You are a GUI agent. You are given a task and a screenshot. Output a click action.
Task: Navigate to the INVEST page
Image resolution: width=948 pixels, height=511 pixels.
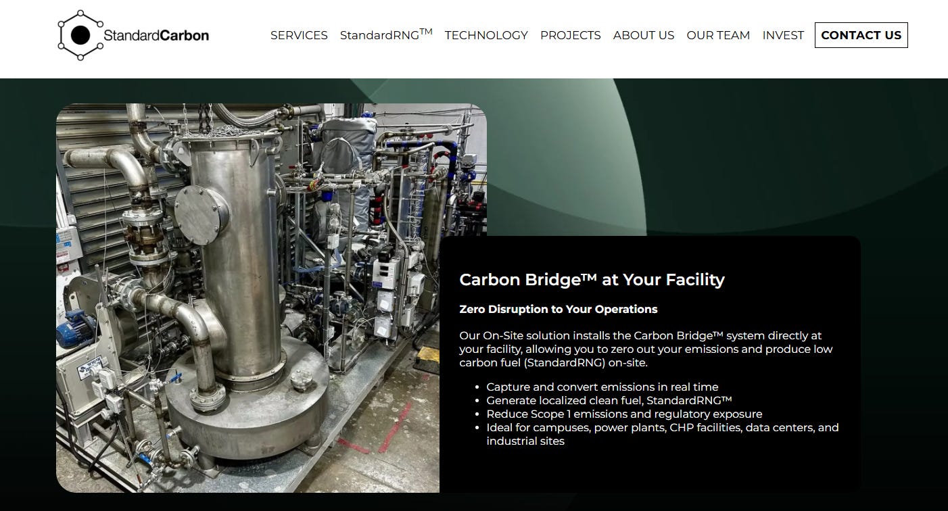pyautogui.click(x=783, y=35)
